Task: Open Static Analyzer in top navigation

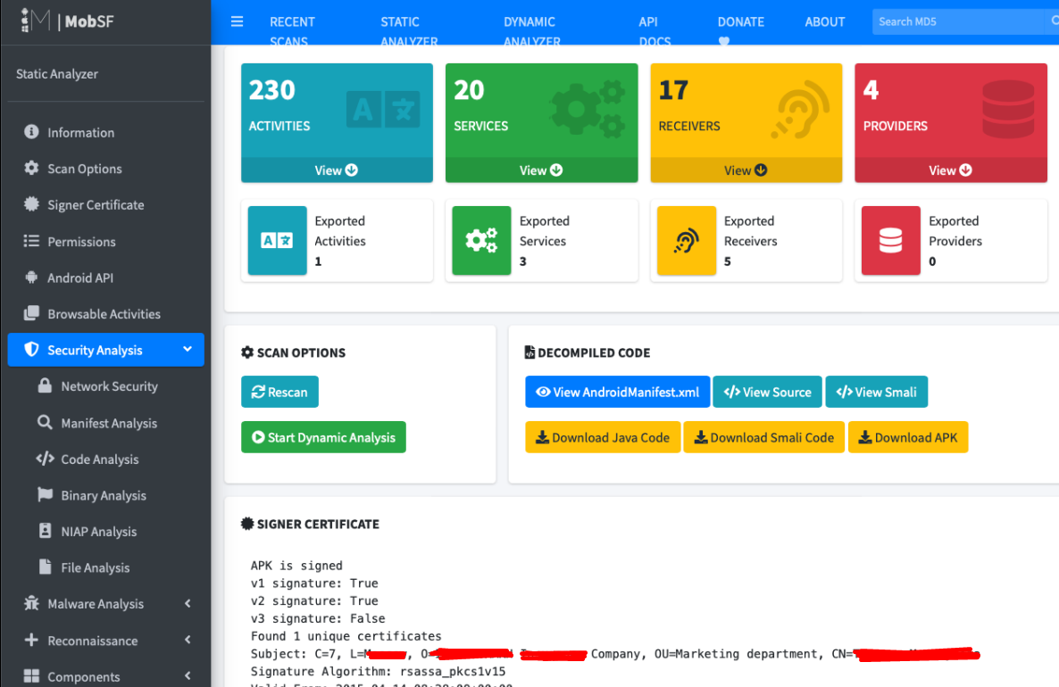Action: click(409, 30)
